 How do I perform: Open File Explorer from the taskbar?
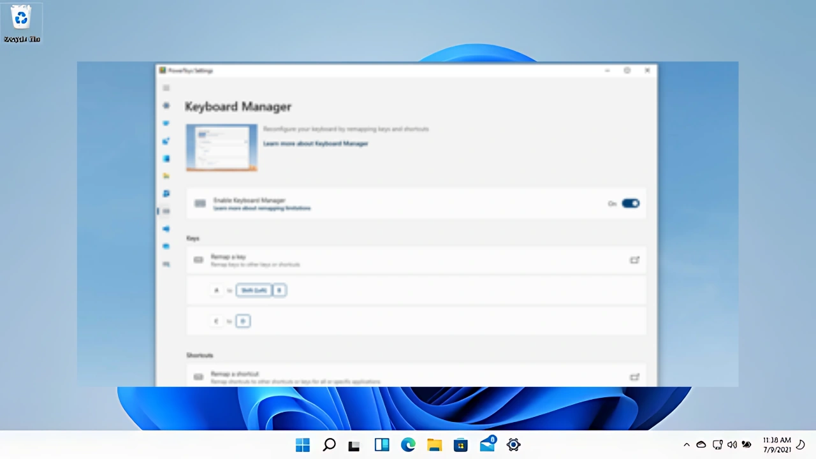coord(434,445)
